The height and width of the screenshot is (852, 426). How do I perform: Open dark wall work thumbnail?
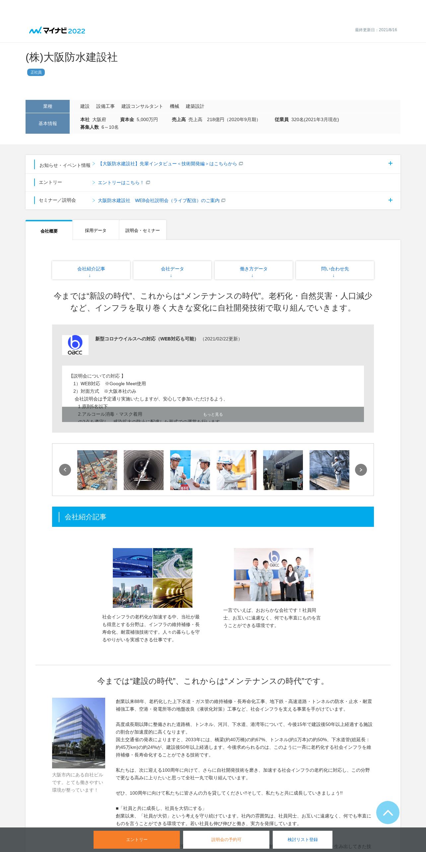(283, 470)
